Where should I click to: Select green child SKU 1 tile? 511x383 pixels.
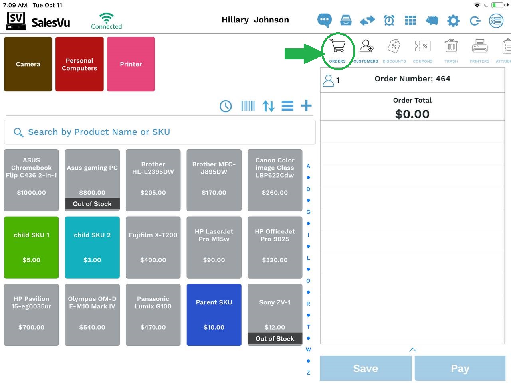[32, 248]
